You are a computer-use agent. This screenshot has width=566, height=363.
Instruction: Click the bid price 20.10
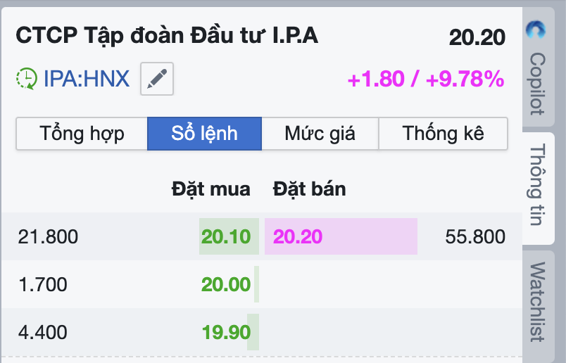point(226,236)
